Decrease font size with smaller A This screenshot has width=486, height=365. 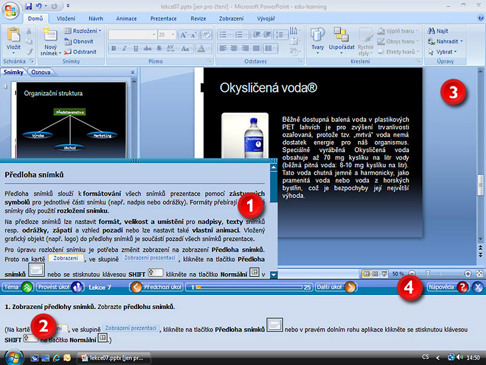(x=194, y=35)
